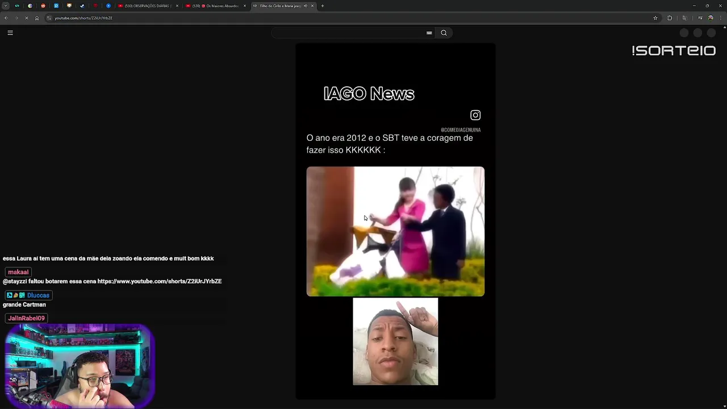Open the browser extensions puzzle icon
This screenshot has height=409, width=727.
coord(670,18)
